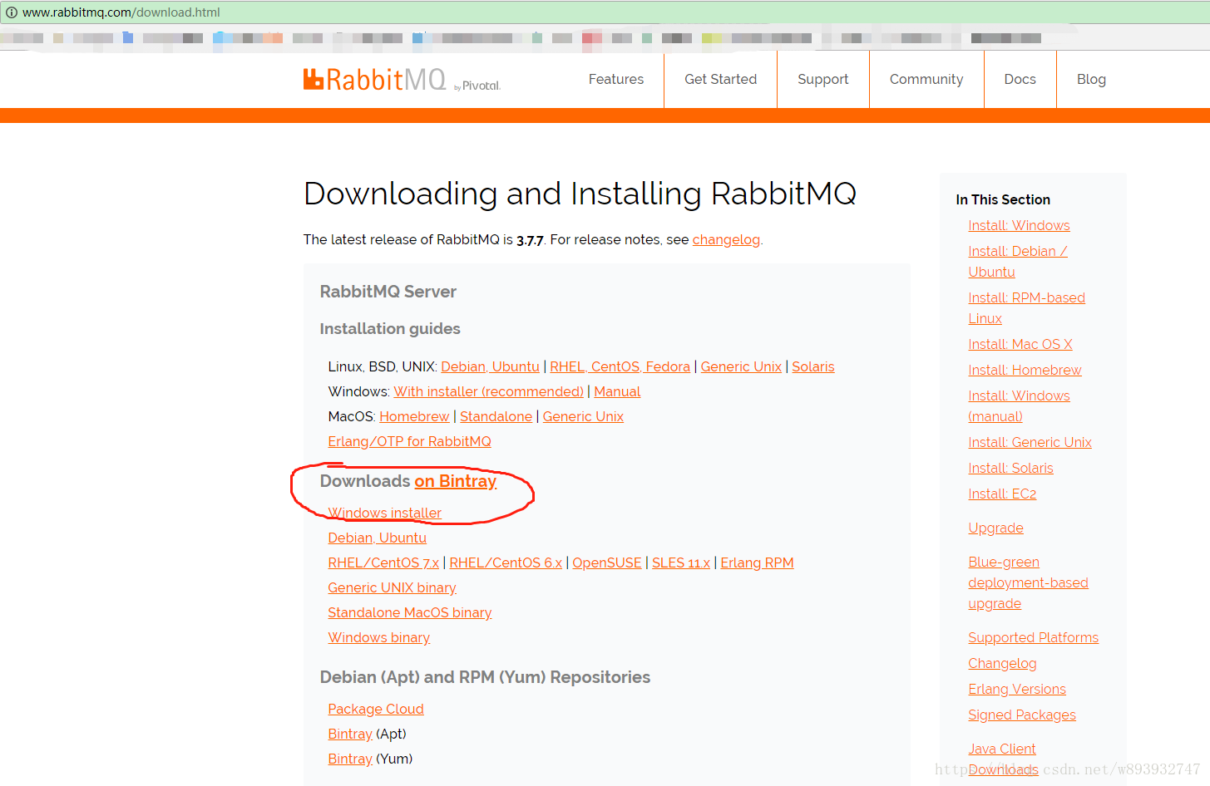
Task: Click the In This Section sidebar heading
Action: pyautogui.click(x=1003, y=199)
